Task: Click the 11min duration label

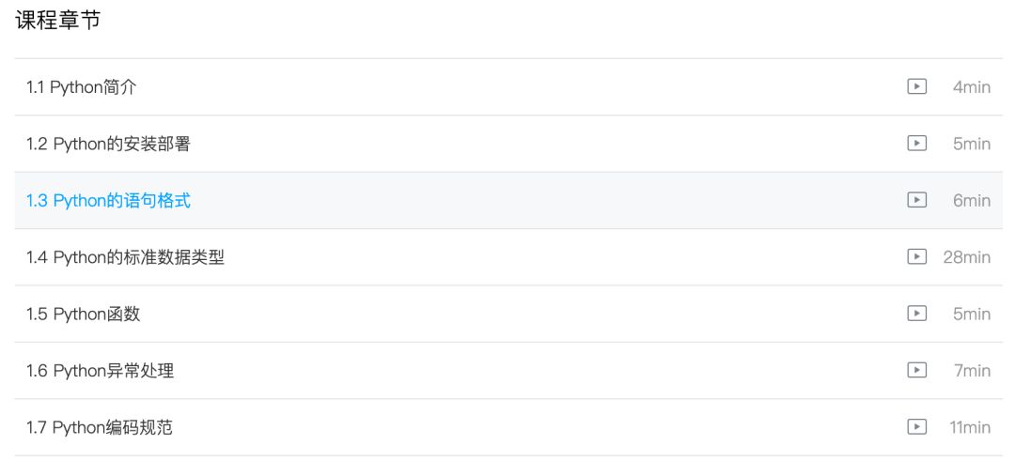Action: tap(969, 427)
